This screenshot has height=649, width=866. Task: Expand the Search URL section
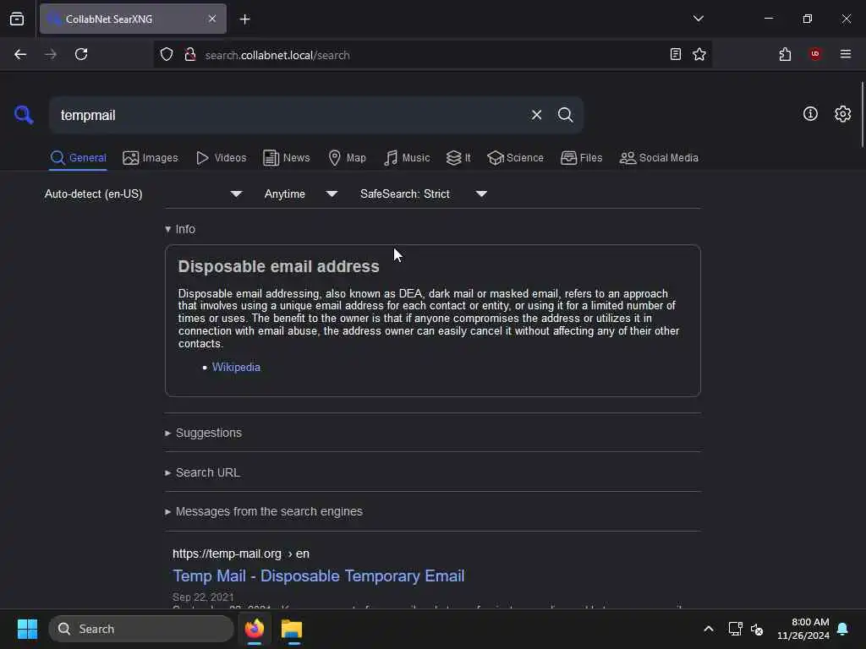202,472
